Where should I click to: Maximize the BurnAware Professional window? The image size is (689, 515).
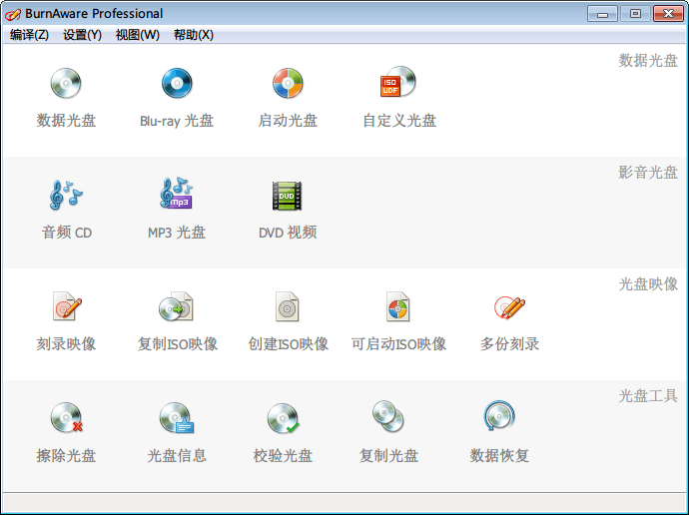point(635,14)
